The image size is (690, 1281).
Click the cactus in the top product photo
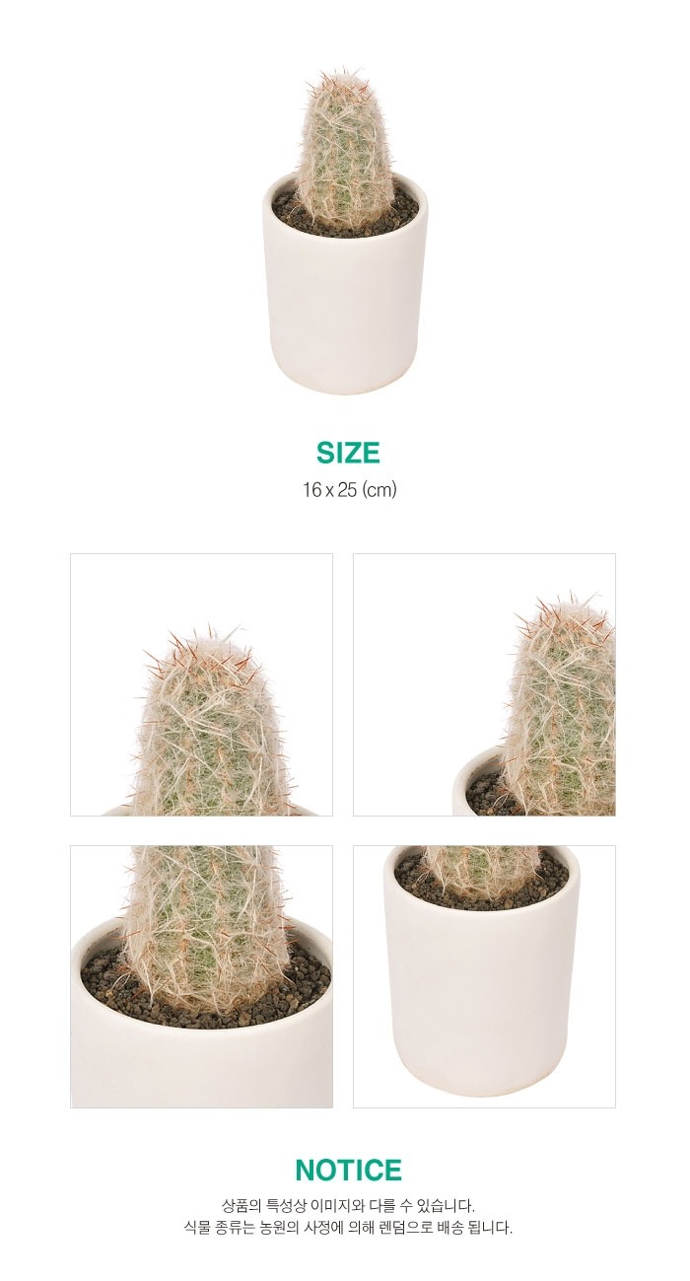[345, 148]
